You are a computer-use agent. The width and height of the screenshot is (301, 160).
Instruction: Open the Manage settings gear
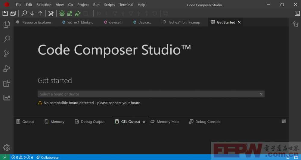(x=7, y=148)
